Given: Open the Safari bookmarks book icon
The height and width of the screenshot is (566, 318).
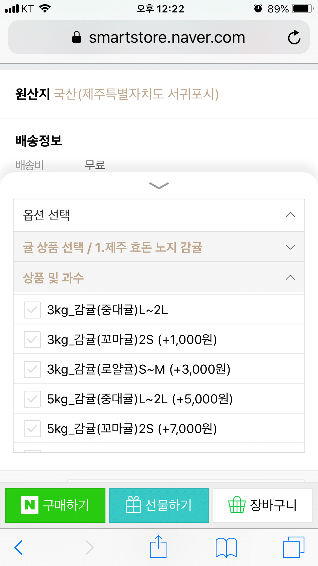Looking at the screenshot, I should point(226,547).
